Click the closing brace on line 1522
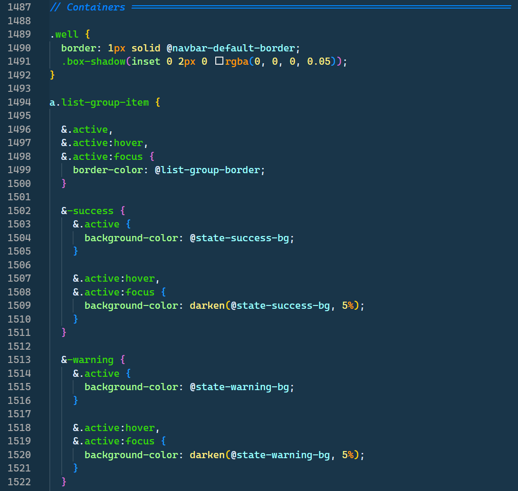This screenshot has width=518, height=491. tap(64, 482)
